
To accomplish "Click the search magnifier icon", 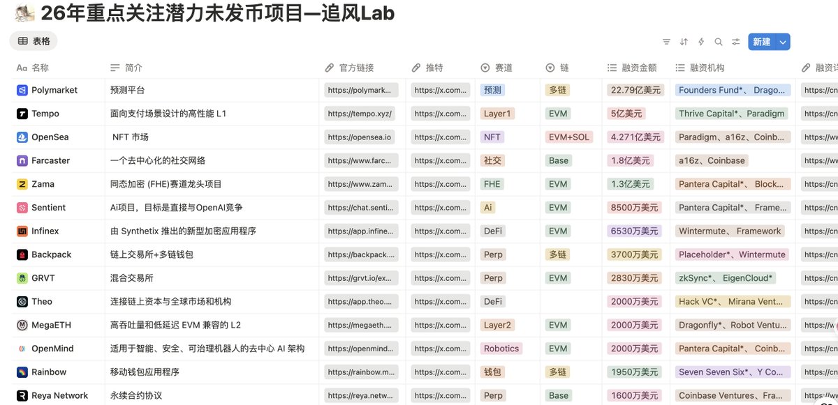I will 719,42.
